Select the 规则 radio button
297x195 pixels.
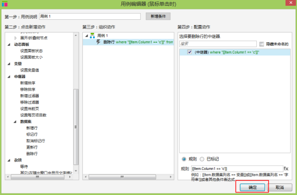(184, 159)
